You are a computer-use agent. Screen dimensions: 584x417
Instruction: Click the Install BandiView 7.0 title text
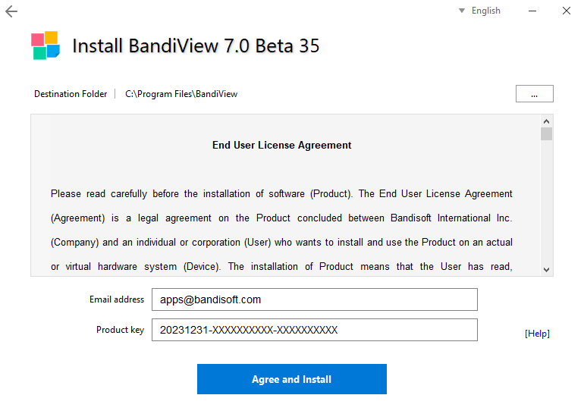point(196,46)
